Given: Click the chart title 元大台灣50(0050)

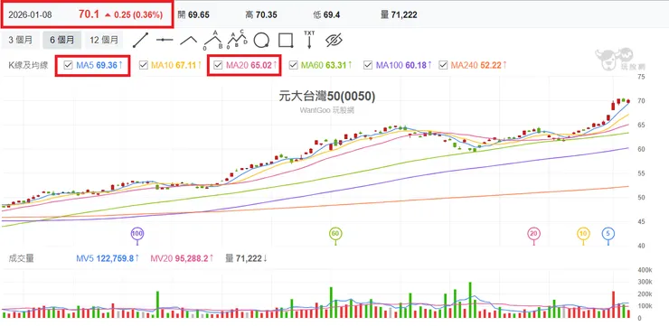Looking at the screenshot, I should (x=327, y=97).
